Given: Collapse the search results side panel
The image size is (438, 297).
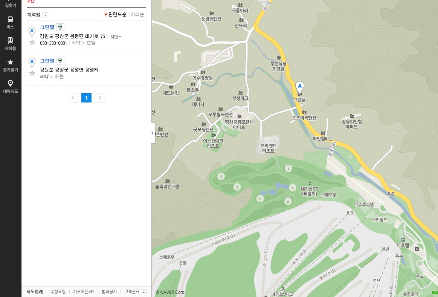Looking at the screenshot, I should (x=153, y=133).
